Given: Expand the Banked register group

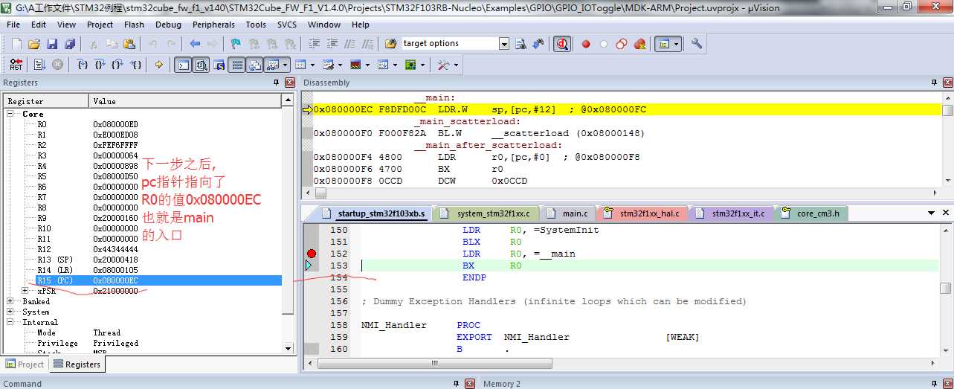Looking at the screenshot, I should coord(11,301).
